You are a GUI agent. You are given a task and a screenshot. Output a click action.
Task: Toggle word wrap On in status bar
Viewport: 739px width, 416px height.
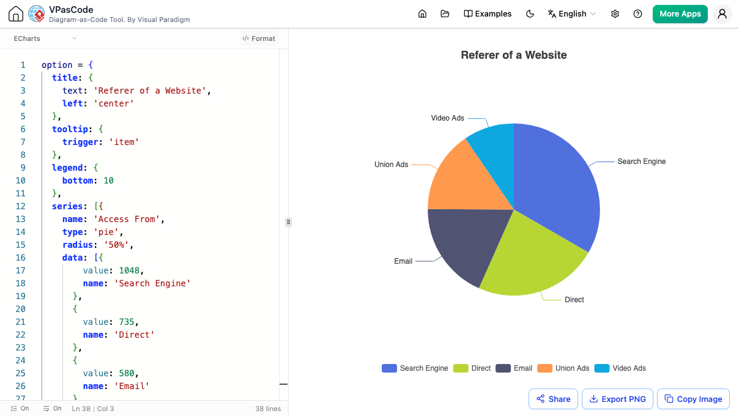(53, 408)
